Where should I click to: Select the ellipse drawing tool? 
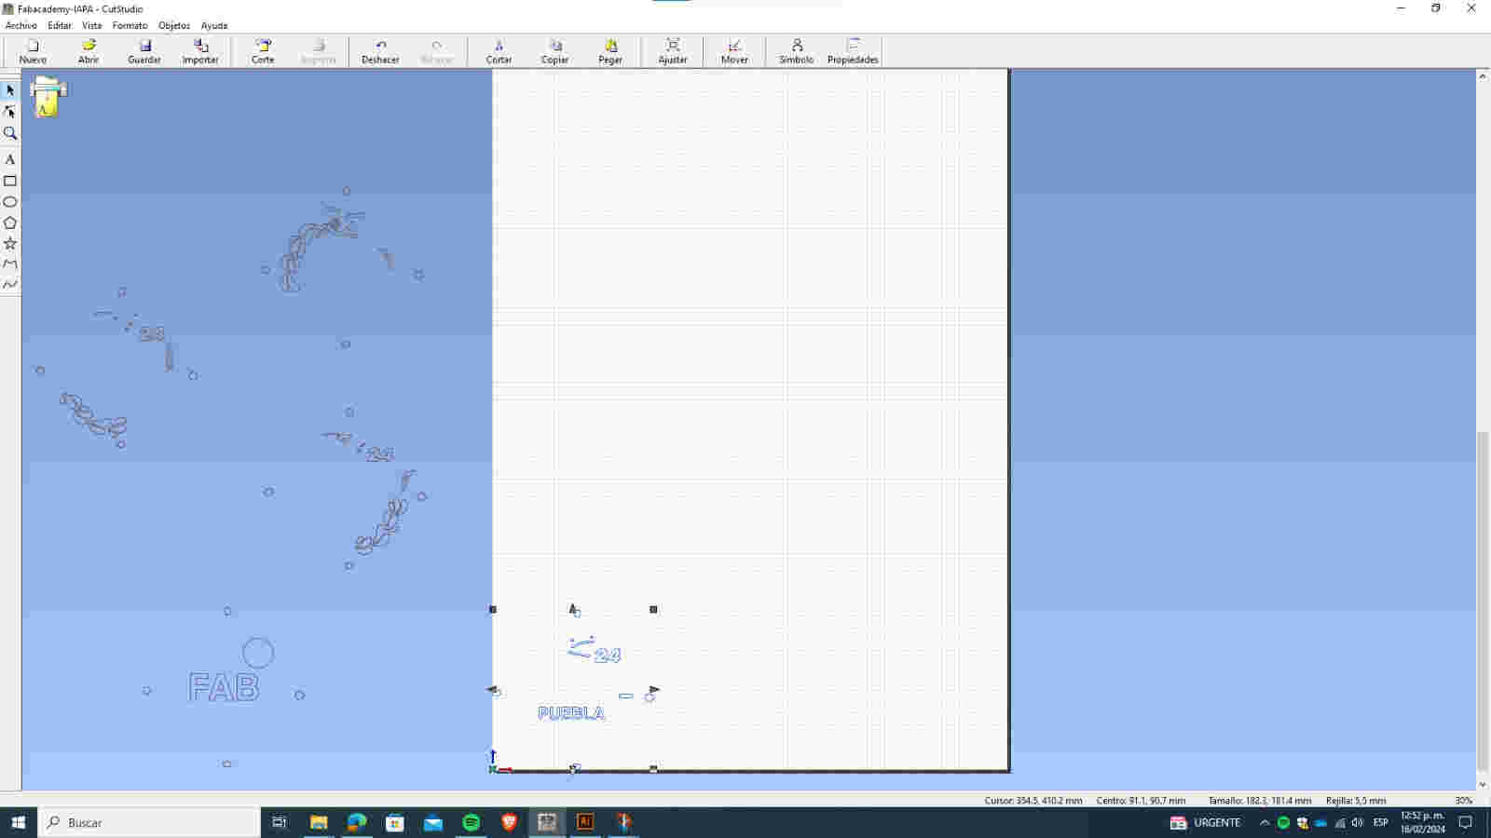(x=10, y=202)
